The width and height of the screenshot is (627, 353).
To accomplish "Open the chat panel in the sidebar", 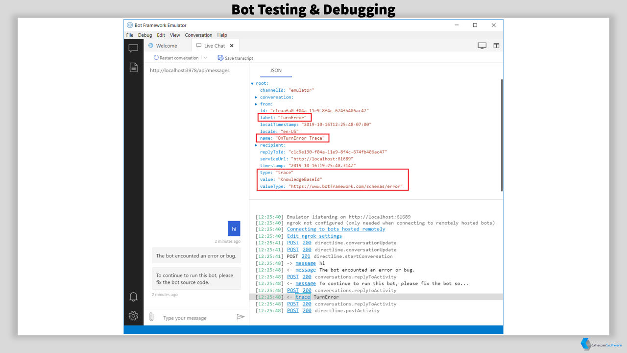I will [133, 49].
